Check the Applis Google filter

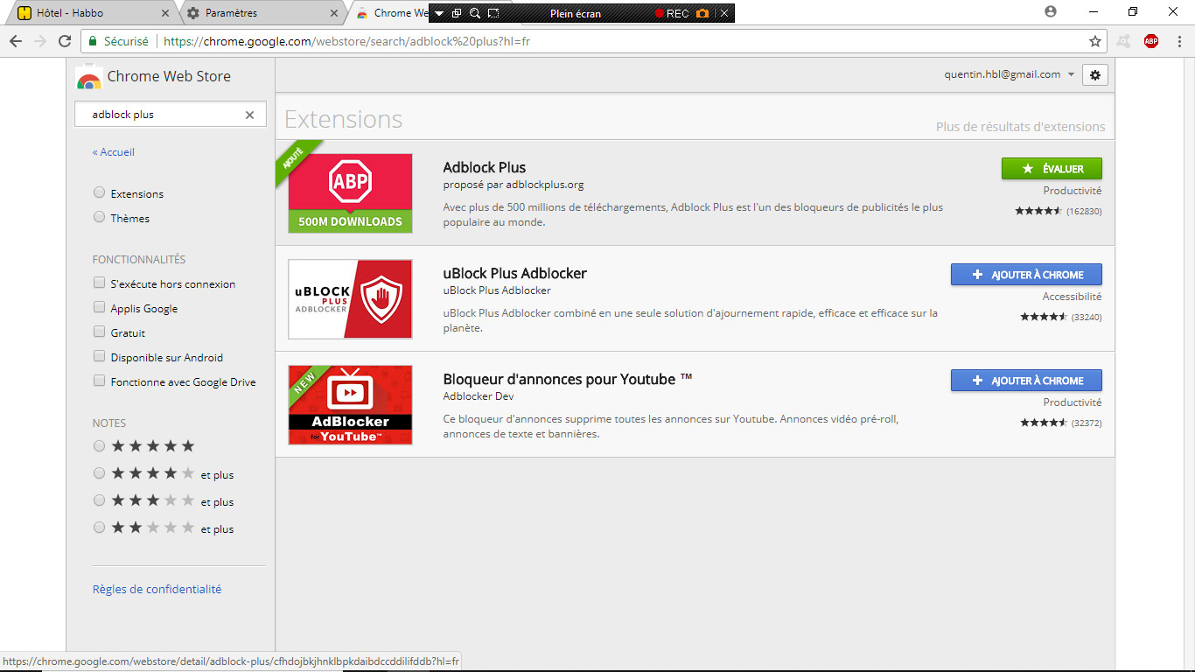point(99,307)
